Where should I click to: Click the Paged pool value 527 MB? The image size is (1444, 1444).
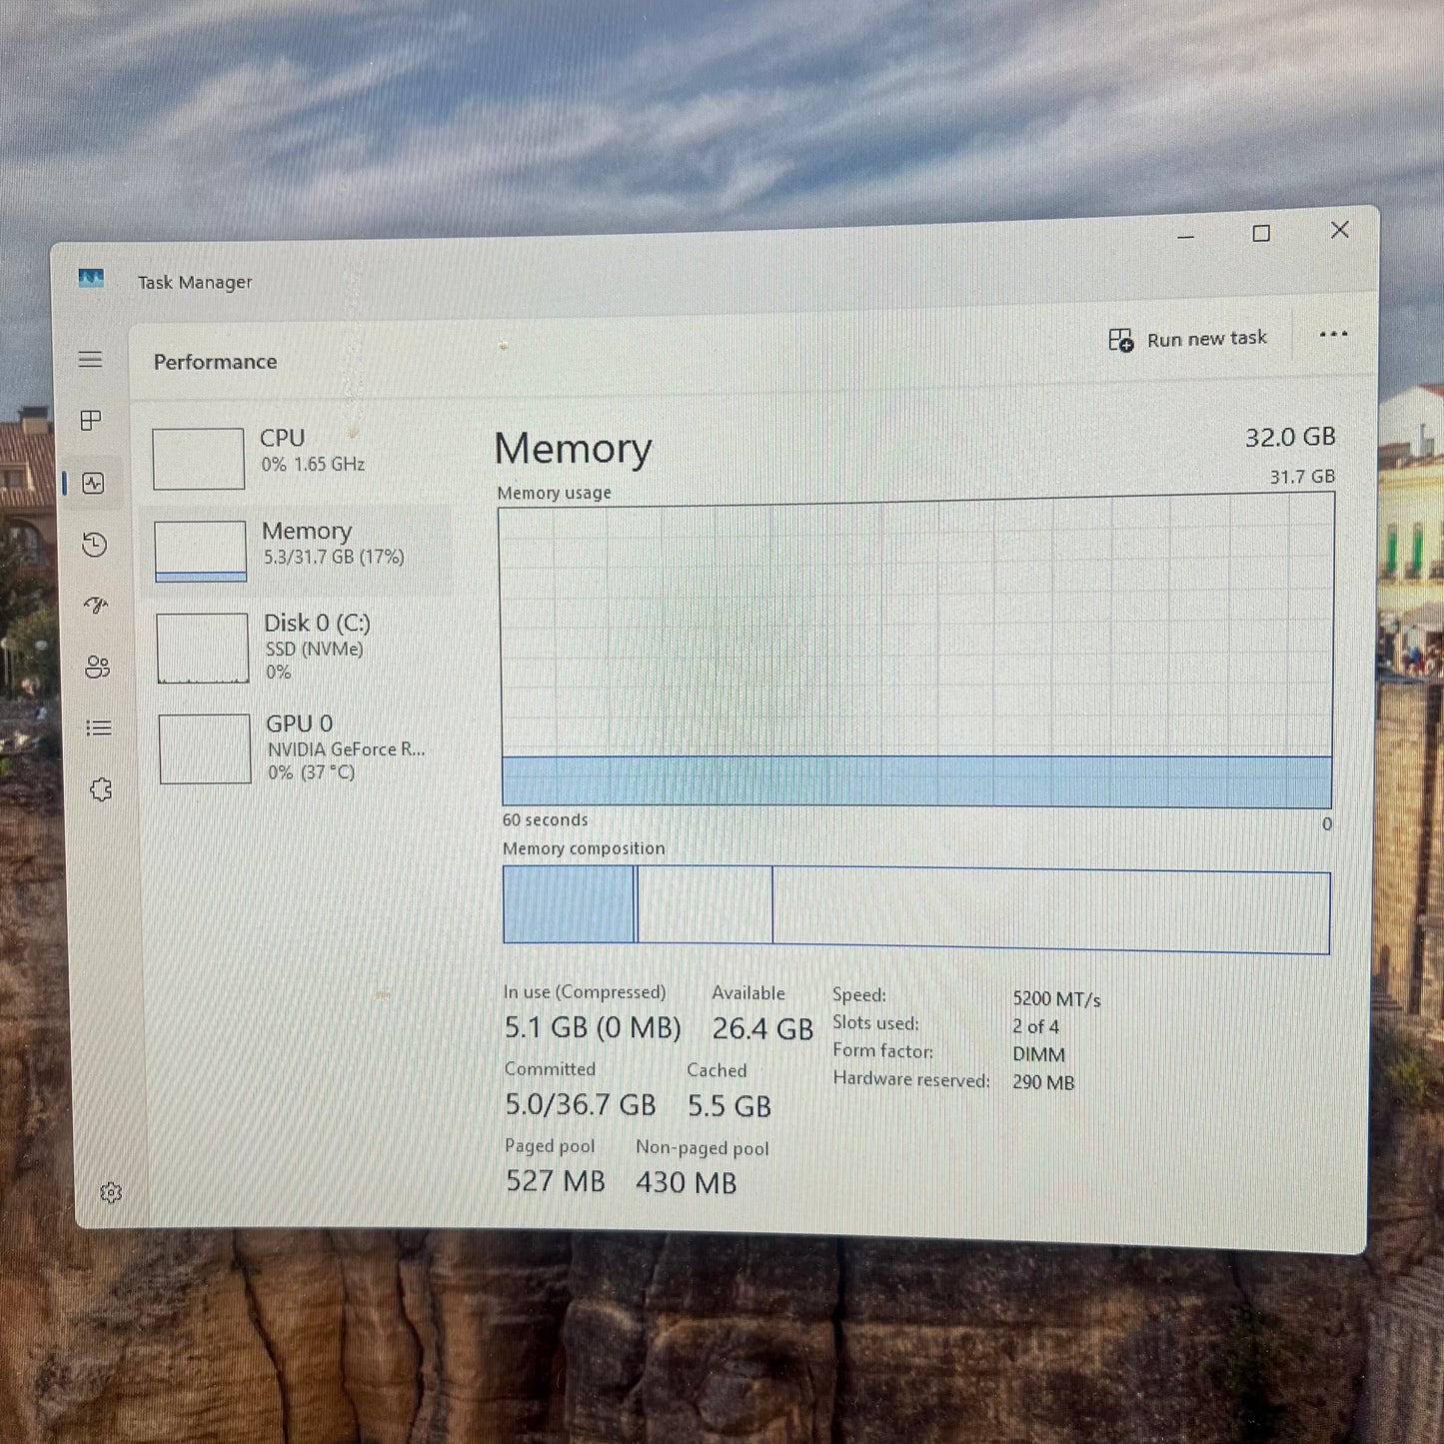click(555, 1181)
